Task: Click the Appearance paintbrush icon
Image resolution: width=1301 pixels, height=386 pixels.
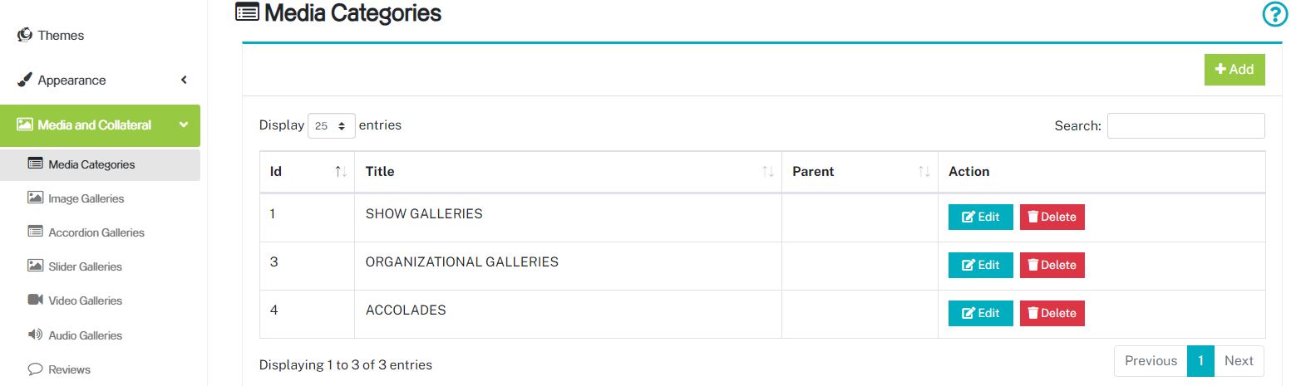Action: pyautogui.click(x=24, y=80)
